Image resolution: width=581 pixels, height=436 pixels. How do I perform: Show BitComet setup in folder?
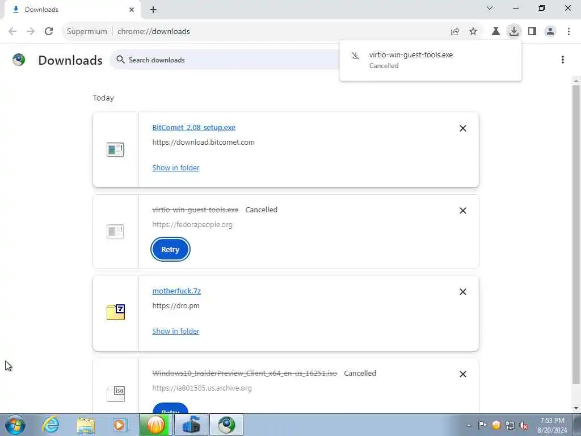click(176, 167)
